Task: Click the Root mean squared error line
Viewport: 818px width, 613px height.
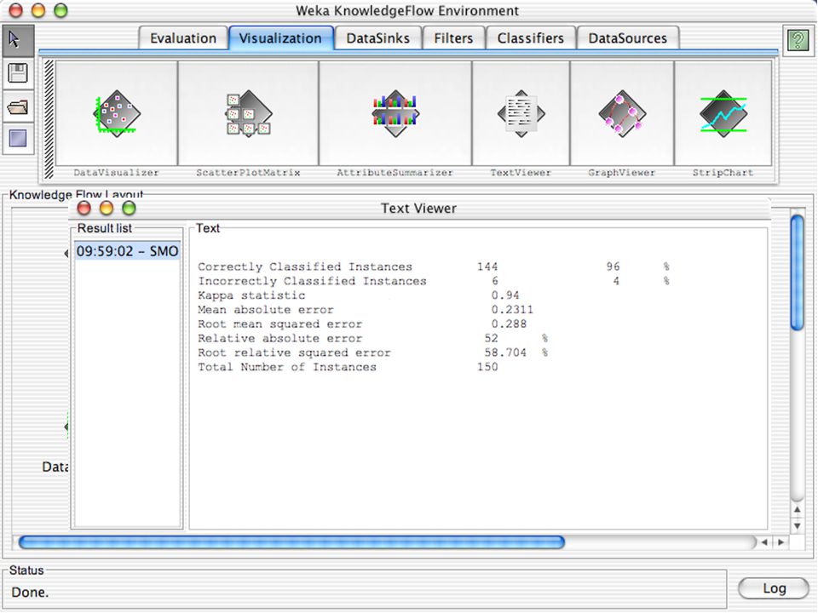Action: click(x=362, y=324)
